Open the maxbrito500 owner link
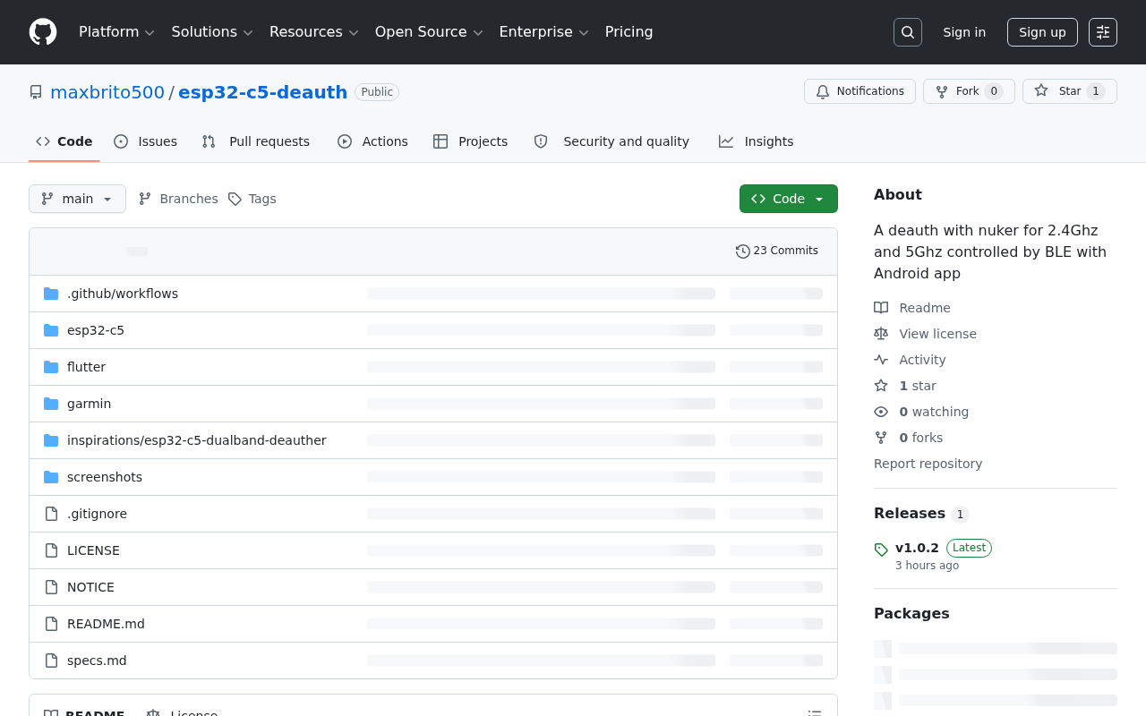The width and height of the screenshot is (1146, 716). coord(107,92)
